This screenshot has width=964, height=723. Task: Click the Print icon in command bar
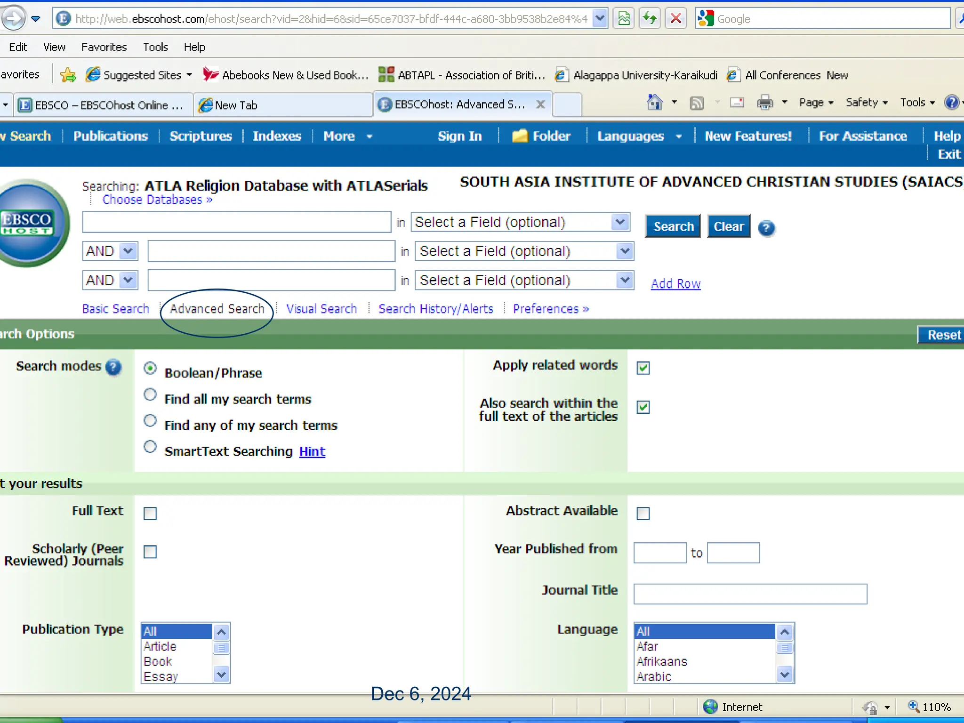(764, 103)
